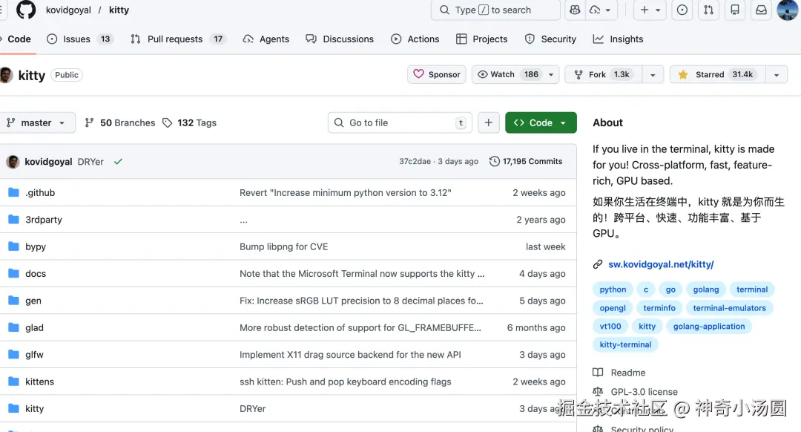Switch to the Agents tab
801x432 pixels.
[266, 39]
